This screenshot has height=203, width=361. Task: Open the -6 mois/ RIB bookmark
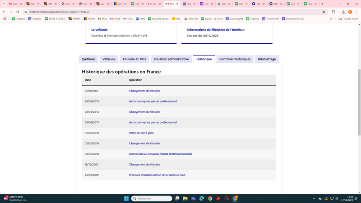(x=270, y=19)
